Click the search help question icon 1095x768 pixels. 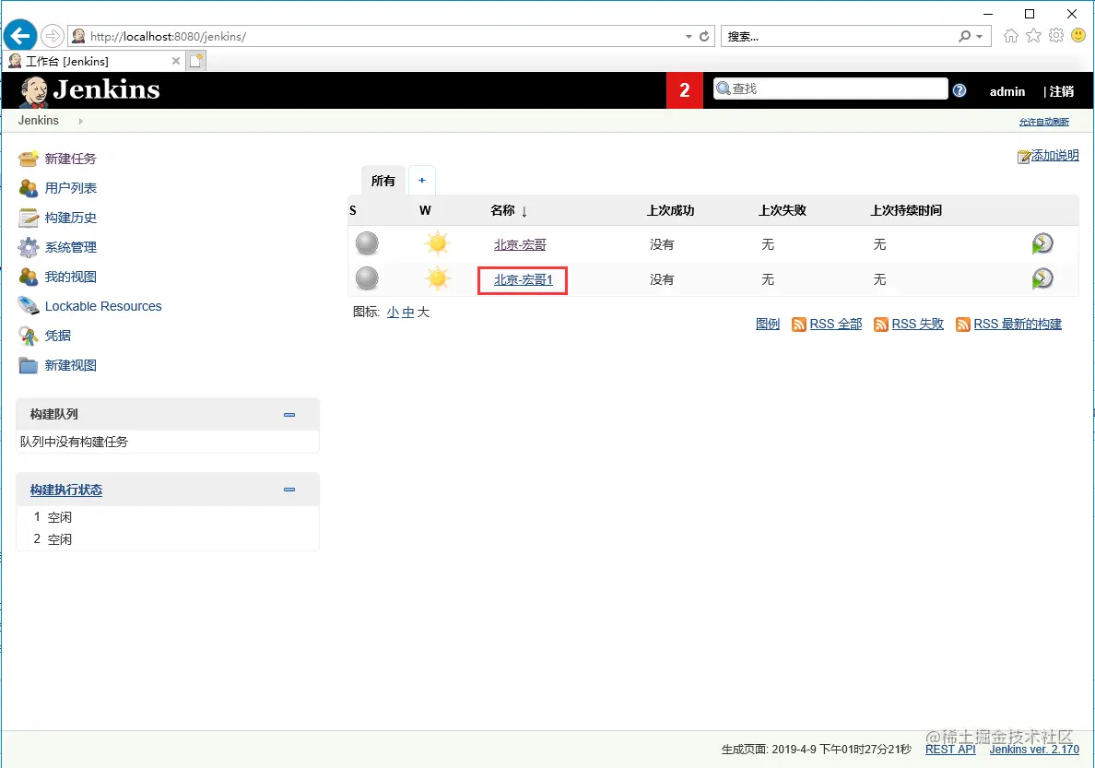(960, 90)
